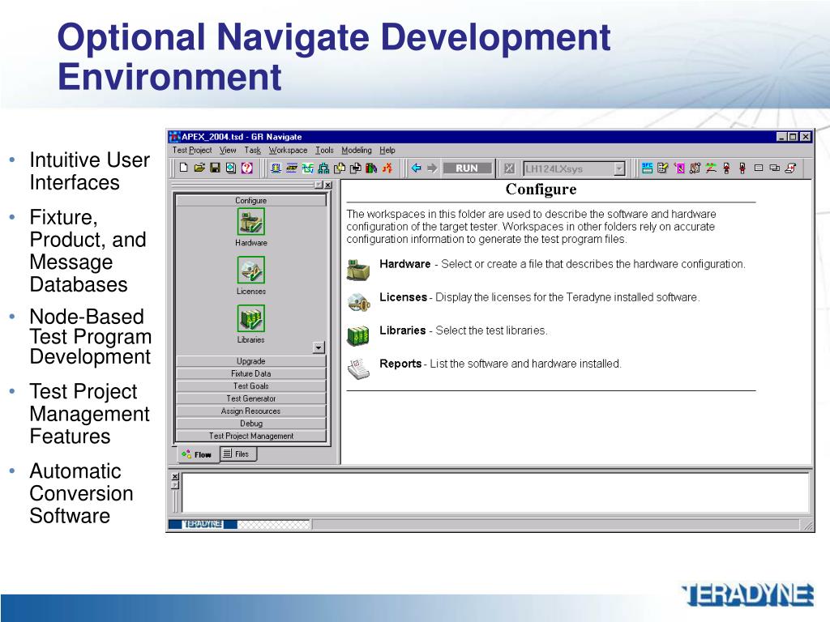Click the red-green graph line toolbar icon
Viewport: 830px width, 622px height.
coord(711,168)
